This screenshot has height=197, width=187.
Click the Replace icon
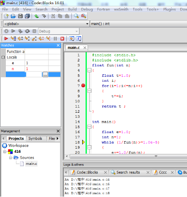(83, 16)
